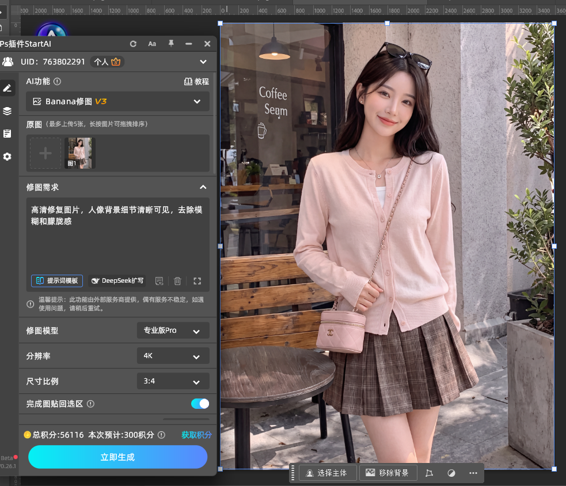
Task: Click the refresh icon in StartAI header
Action: 133,44
